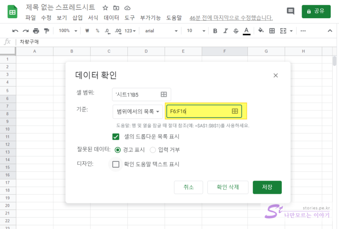Apply italic formatting from toolbar
The image size is (339, 229).
coord(225,31)
